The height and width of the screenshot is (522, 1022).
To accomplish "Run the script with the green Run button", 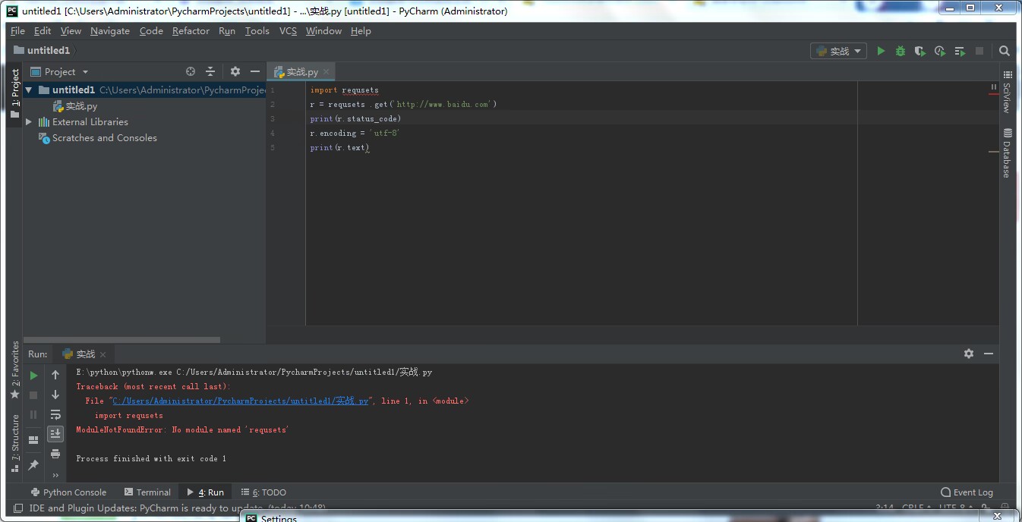I will [881, 51].
